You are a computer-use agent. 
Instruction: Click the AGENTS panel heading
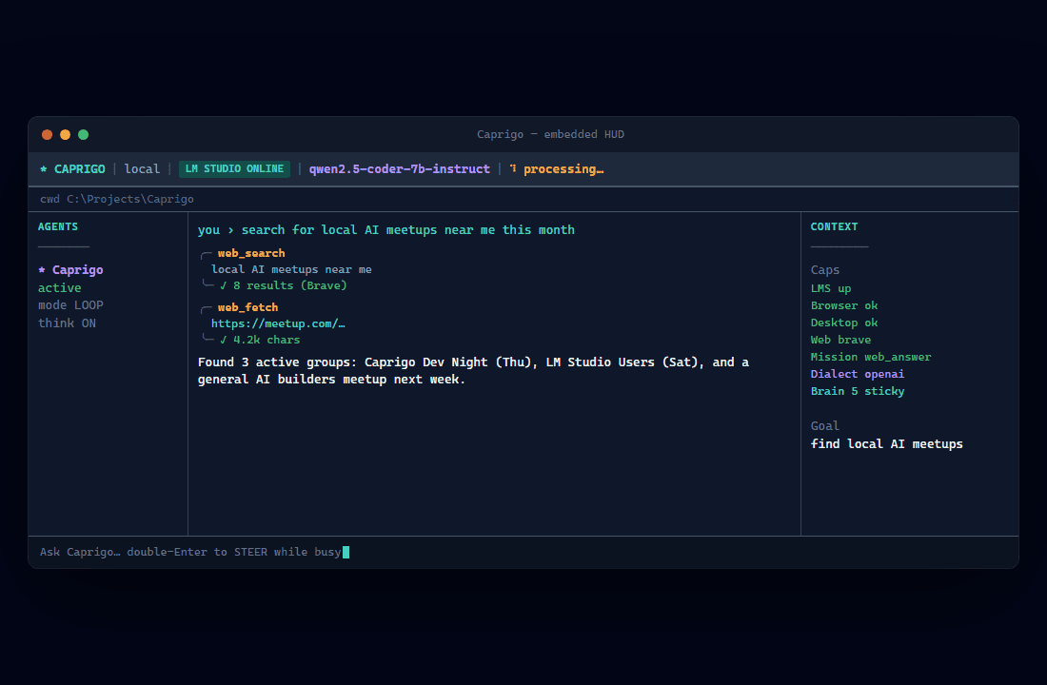pyautogui.click(x=58, y=227)
